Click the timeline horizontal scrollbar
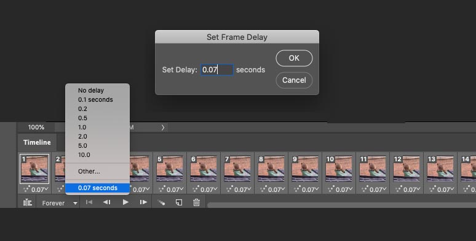 tap(341, 205)
